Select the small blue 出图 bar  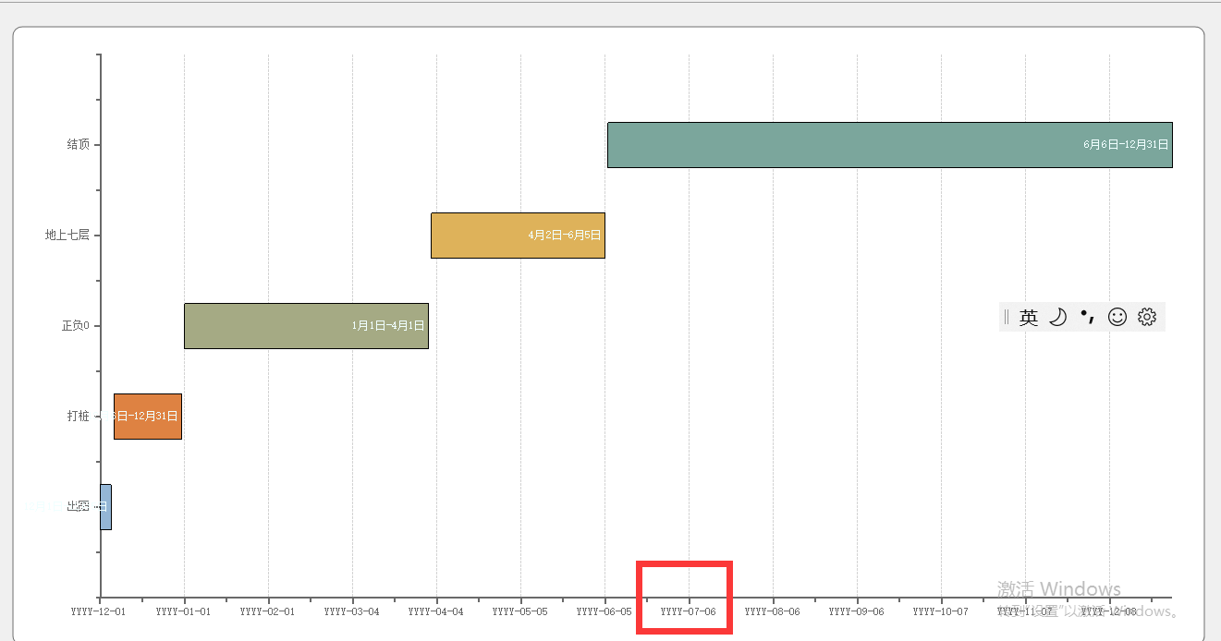pos(105,507)
